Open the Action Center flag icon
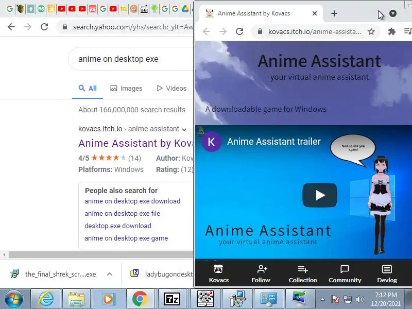Screen dimensions: 412x309 click(335, 299)
